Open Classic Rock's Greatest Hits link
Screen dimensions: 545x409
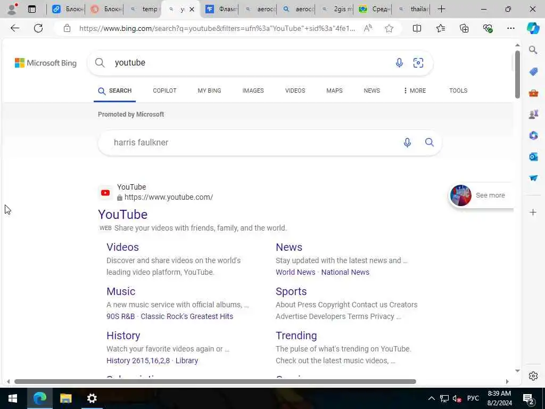point(187,316)
